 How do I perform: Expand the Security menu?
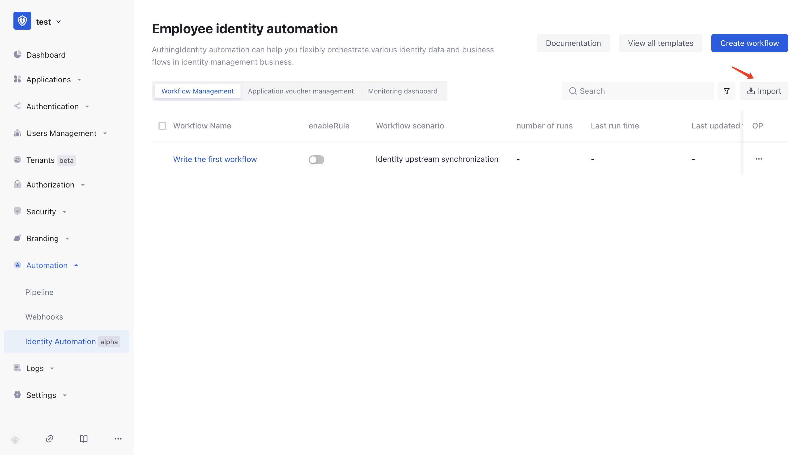click(x=41, y=211)
